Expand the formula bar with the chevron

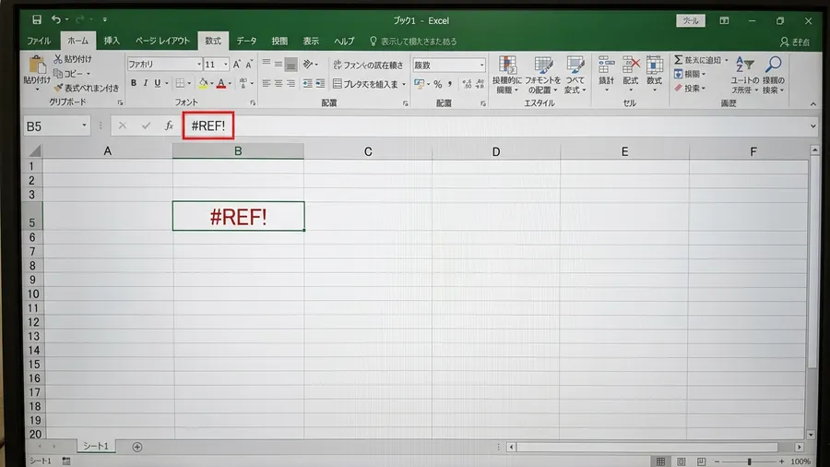[x=813, y=126]
